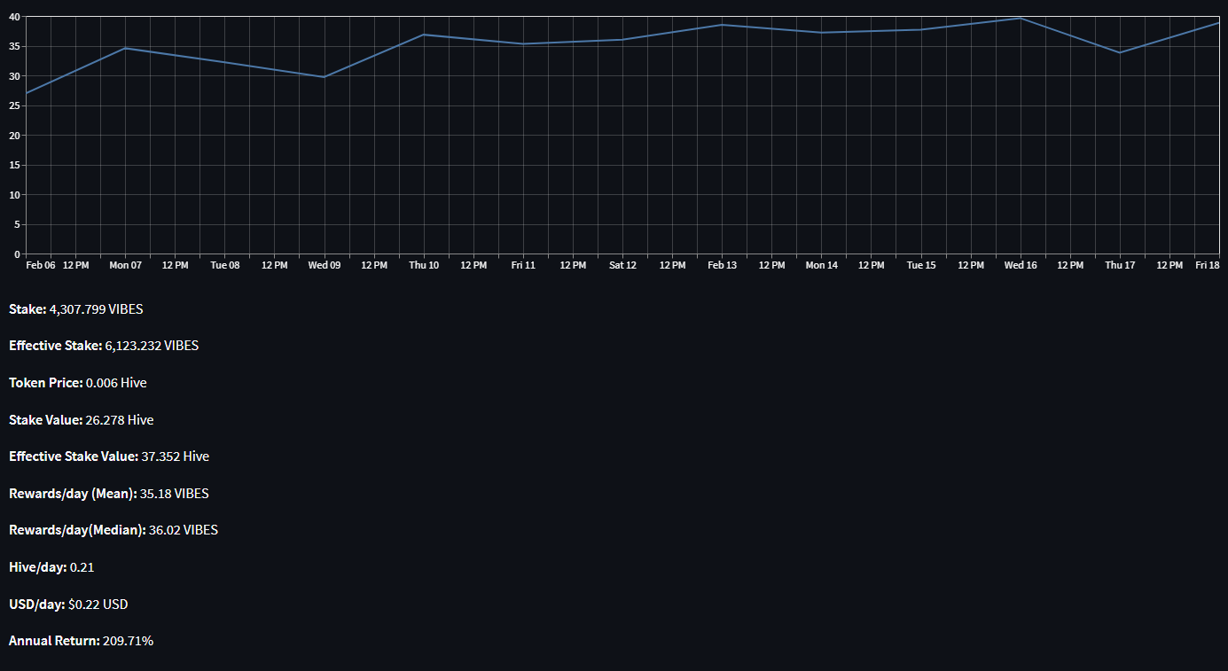
Task: Click the line's data point at Feb 13
Action: coord(722,25)
